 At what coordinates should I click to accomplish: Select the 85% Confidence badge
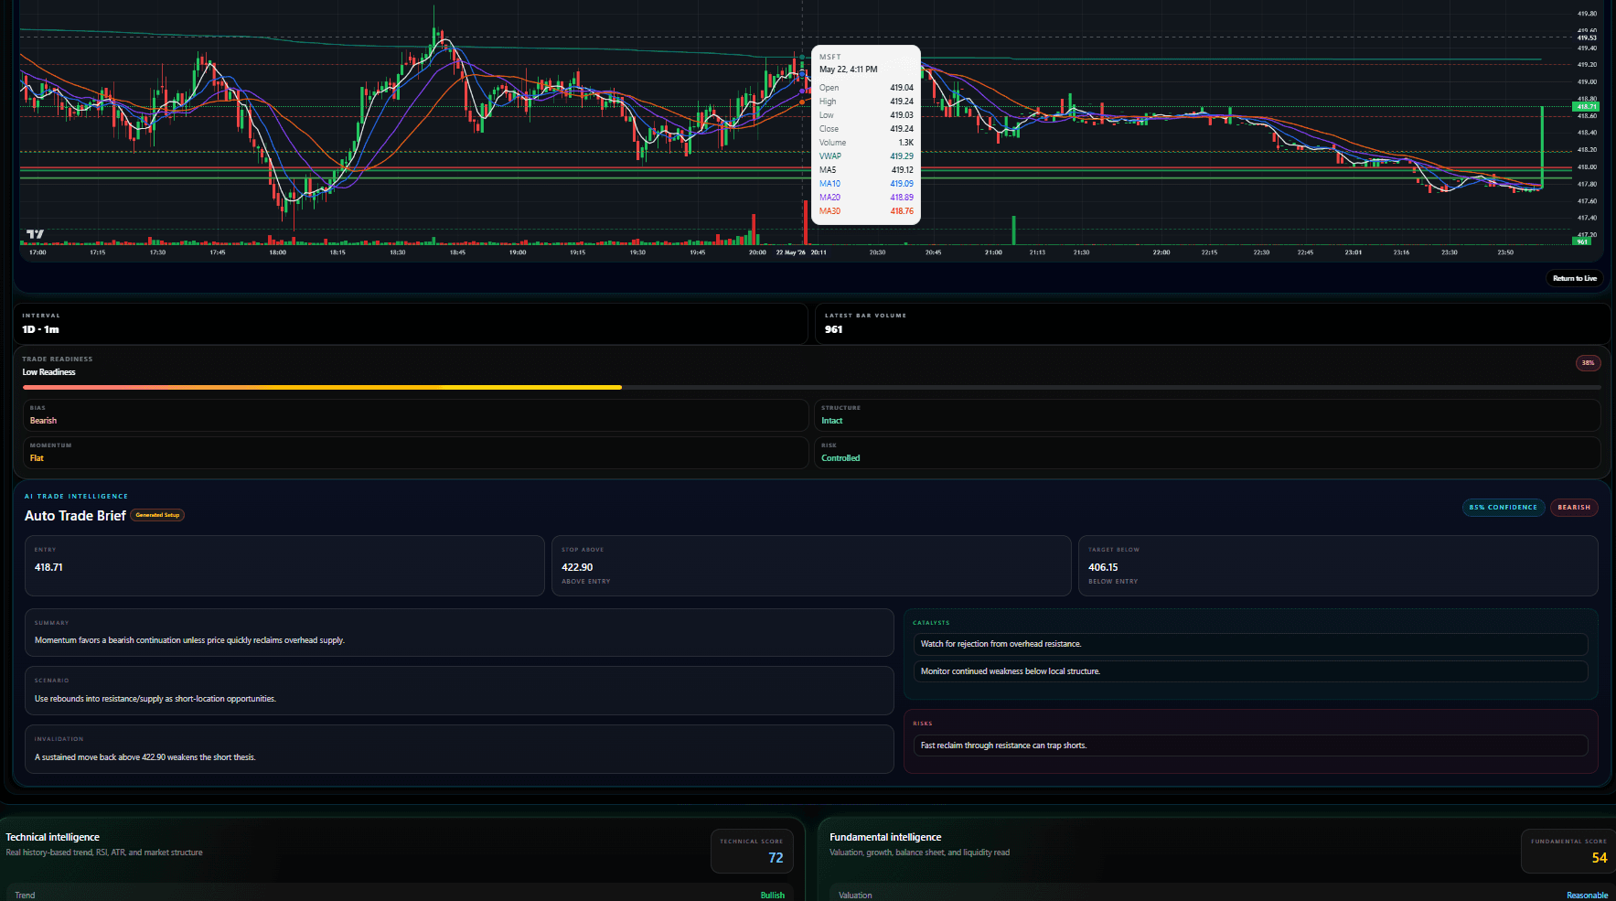[x=1503, y=507]
